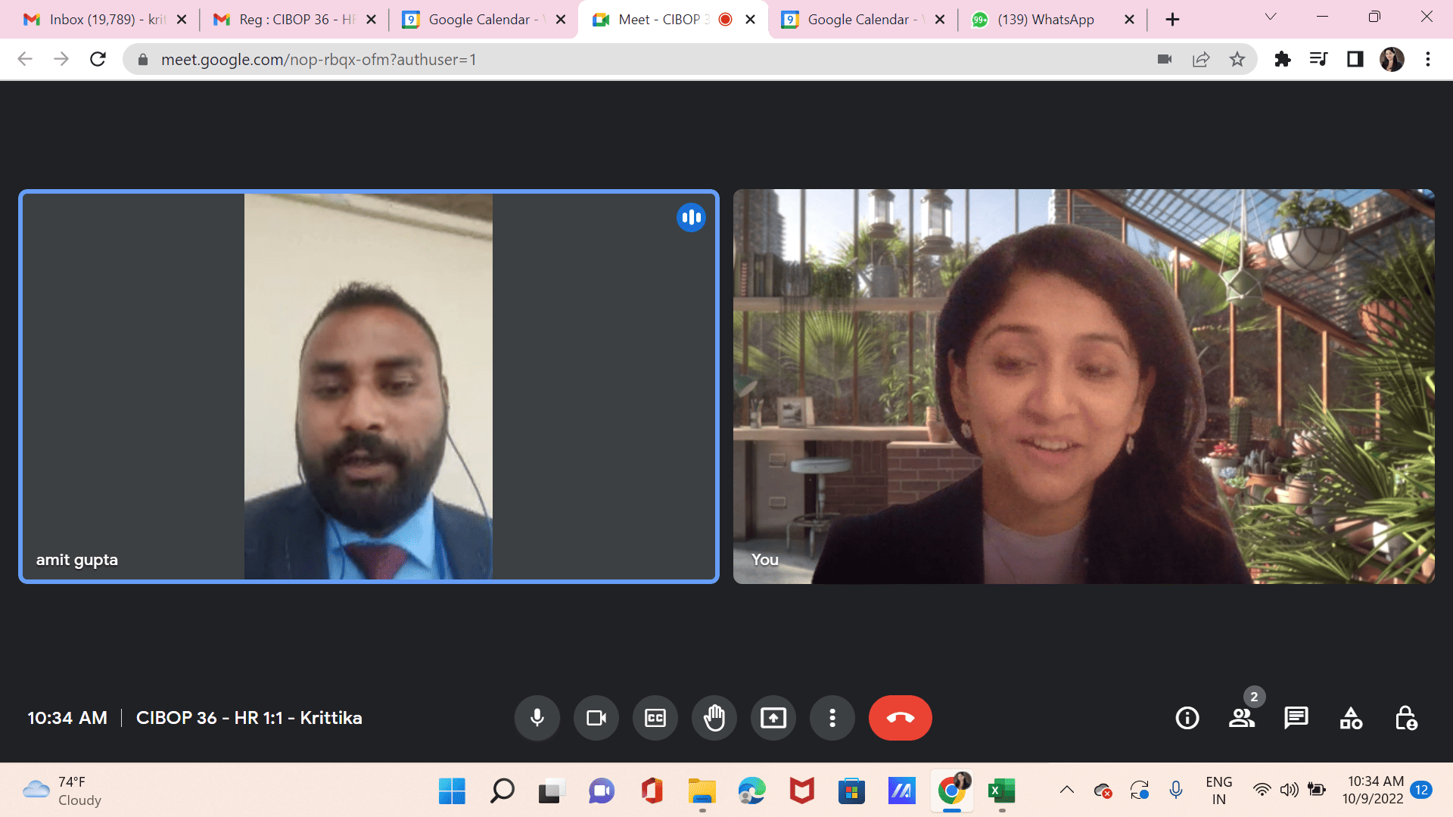Select your own video tile
Screen dimensions: 1453x817
pos(1084,387)
